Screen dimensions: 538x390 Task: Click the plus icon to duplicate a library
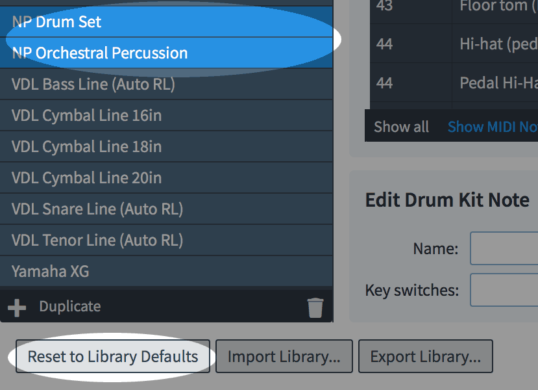[x=18, y=306]
